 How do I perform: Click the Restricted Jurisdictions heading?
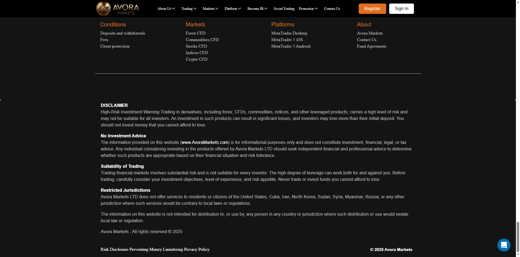point(125,190)
